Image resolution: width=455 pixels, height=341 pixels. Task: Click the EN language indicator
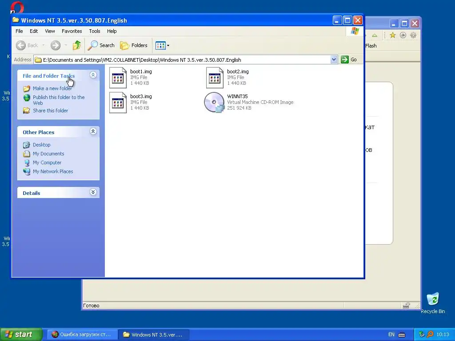click(391, 335)
